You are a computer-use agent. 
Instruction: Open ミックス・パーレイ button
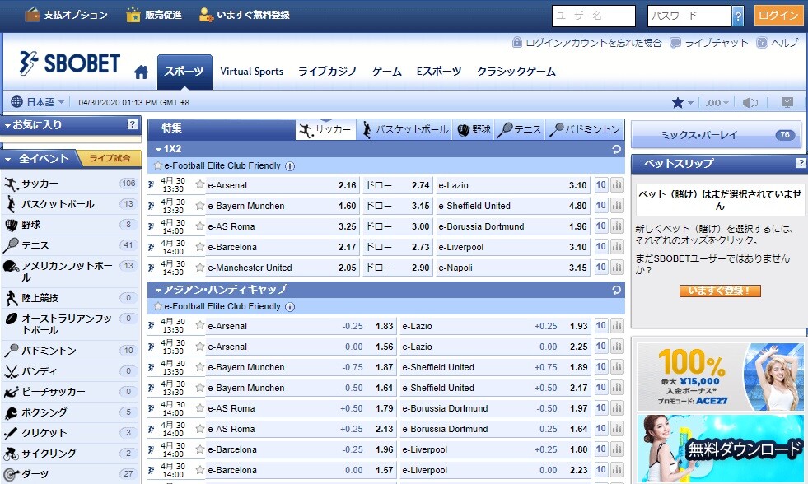(x=716, y=135)
